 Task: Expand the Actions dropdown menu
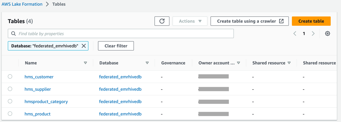point(190,21)
